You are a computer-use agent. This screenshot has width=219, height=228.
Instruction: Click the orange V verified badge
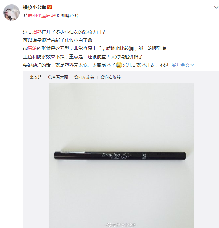50,7
